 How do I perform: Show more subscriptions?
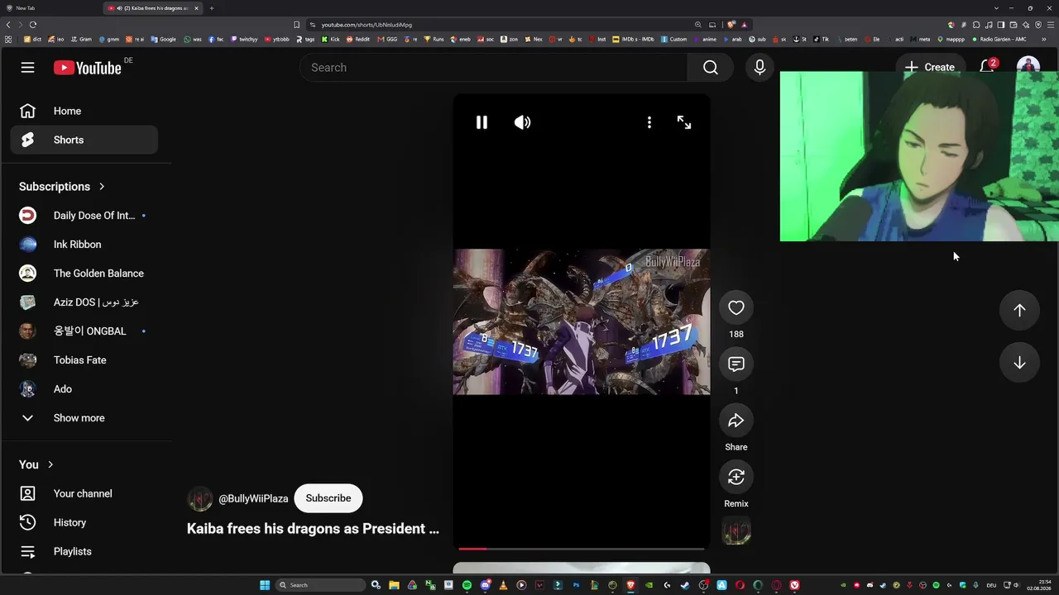(x=84, y=418)
